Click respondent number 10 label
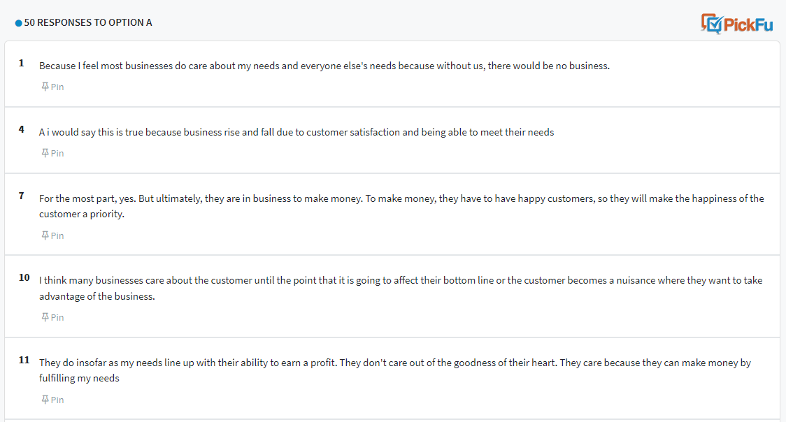The height and width of the screenshot is (422, 786). pyautogui.click(x=24, y=278)
